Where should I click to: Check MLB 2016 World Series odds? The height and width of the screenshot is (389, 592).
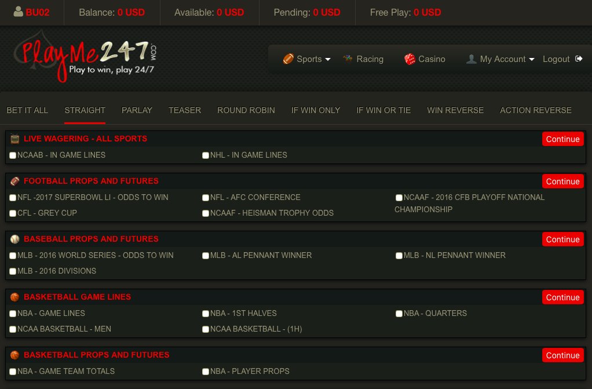13,256
